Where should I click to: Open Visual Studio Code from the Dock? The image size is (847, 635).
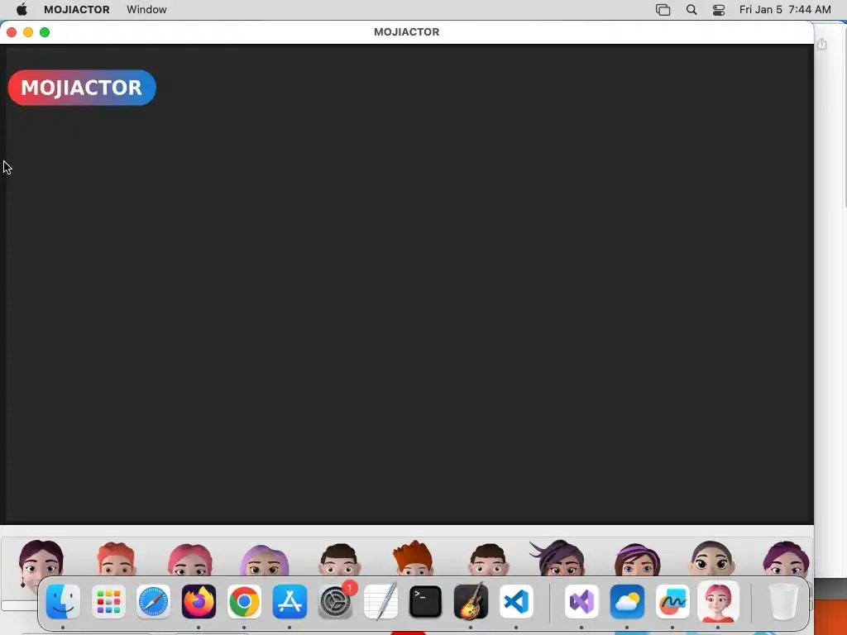[x=516, y=602]
